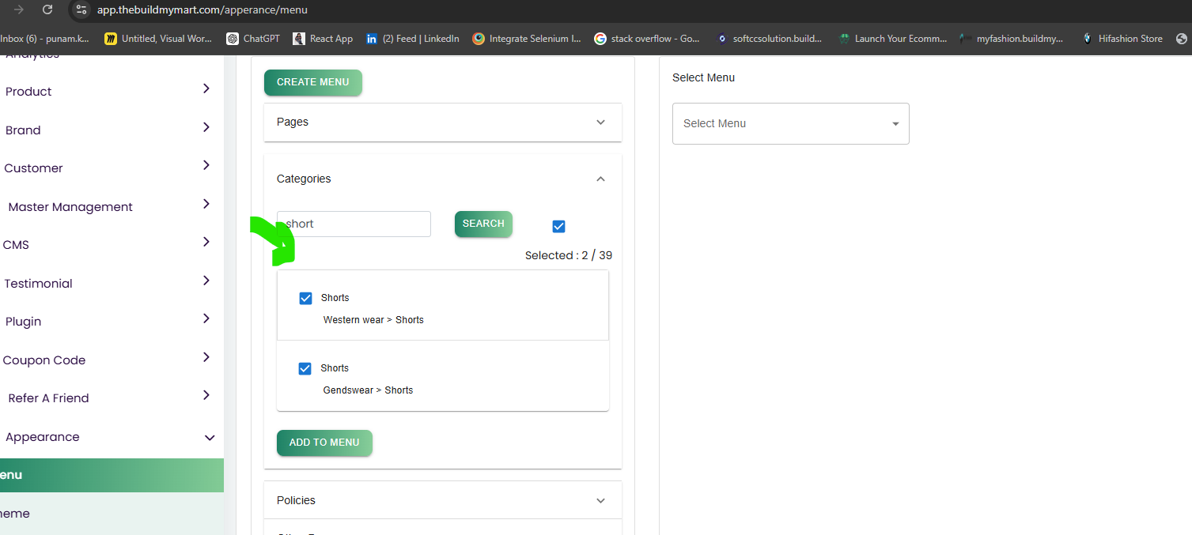1192x535 pixels.
Task: Expand the CMS sidebar chevron
Action: pyautogui.click(x=206, y=242)
